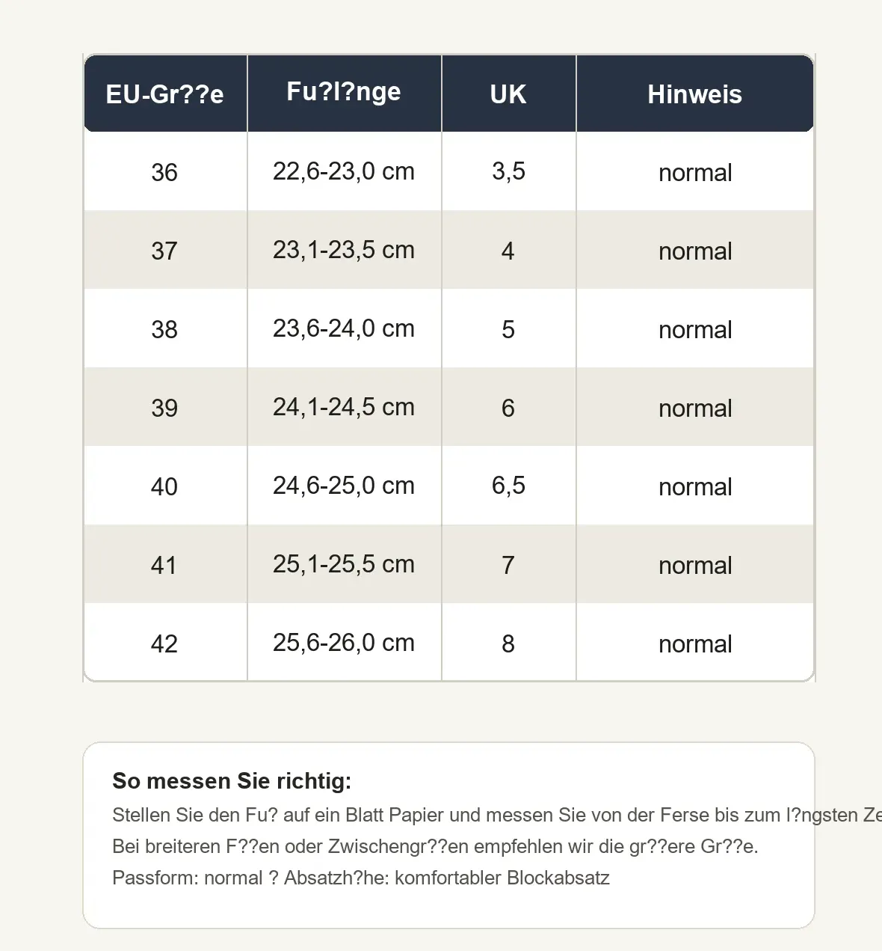Select EU size 40 cell
The image size is (882, 951).
165,486
